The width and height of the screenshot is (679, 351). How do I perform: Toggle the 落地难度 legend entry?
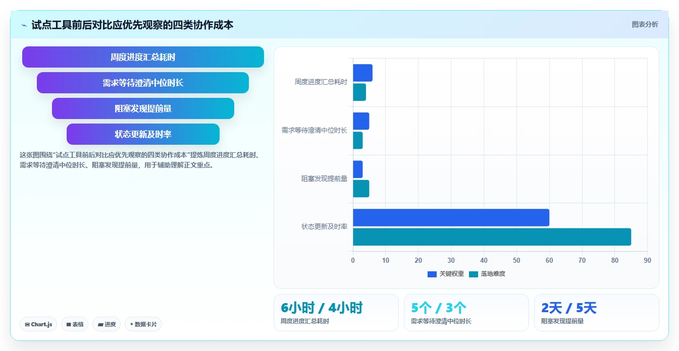(487, 274)
